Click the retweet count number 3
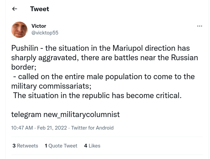The height and width of the screenshot is (159, 210). click(14, 146)
